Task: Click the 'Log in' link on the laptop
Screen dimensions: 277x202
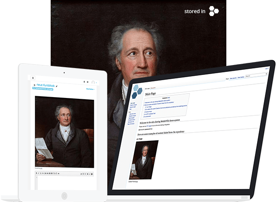Action: [x=267, y=68]
